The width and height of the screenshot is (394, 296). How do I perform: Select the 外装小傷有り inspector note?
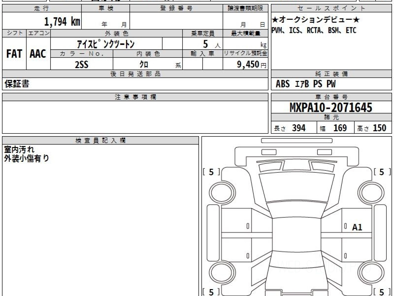click(27, 158)
